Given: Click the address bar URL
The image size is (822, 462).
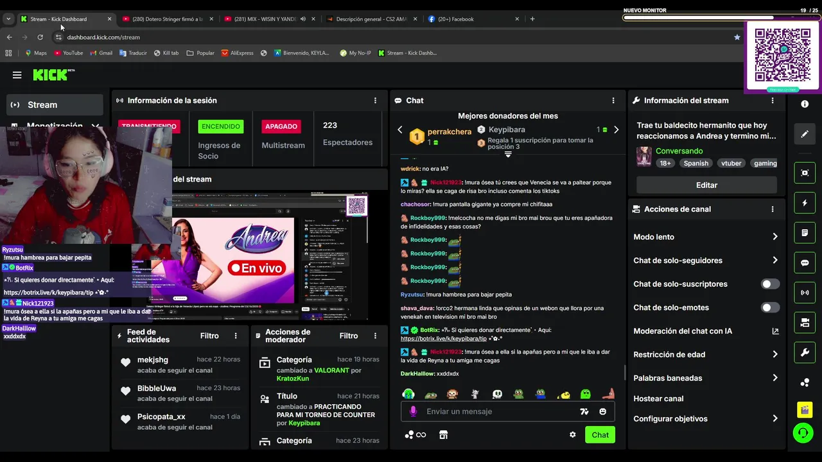Looking at the screenshot, I should click(x=103, y=37).
